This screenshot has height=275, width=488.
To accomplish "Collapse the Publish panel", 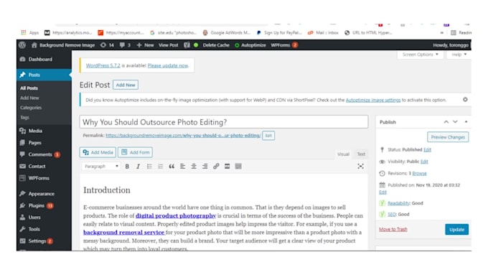I will (x=466, y=122).
